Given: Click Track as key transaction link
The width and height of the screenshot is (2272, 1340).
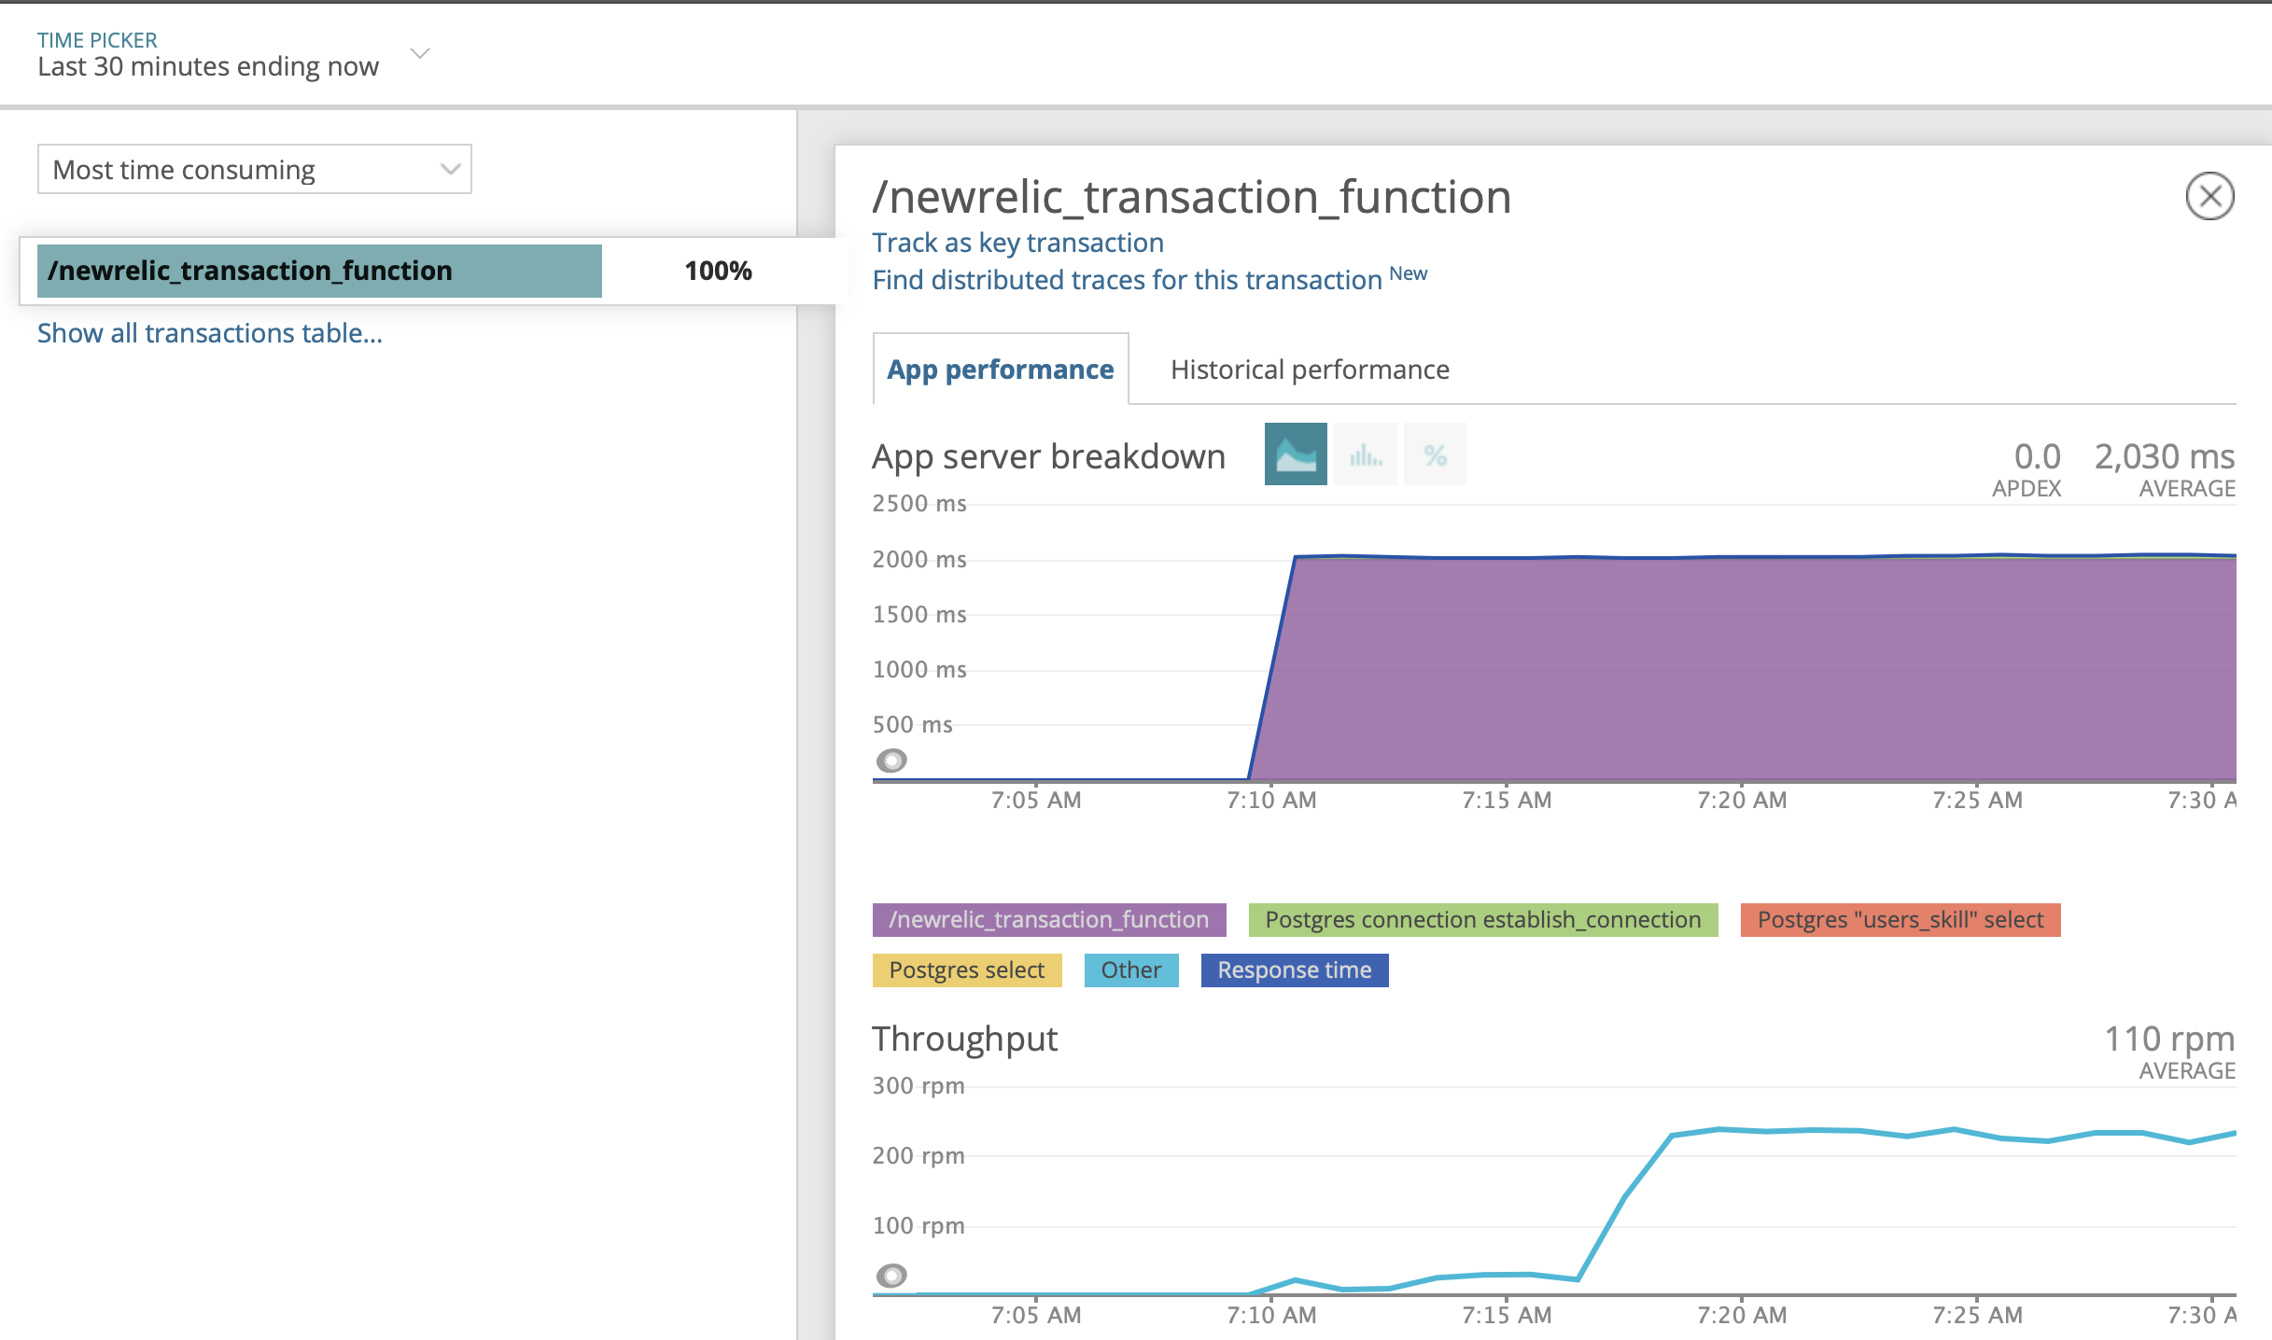Looking at the screenshot, I should (x=1017, y=243).
